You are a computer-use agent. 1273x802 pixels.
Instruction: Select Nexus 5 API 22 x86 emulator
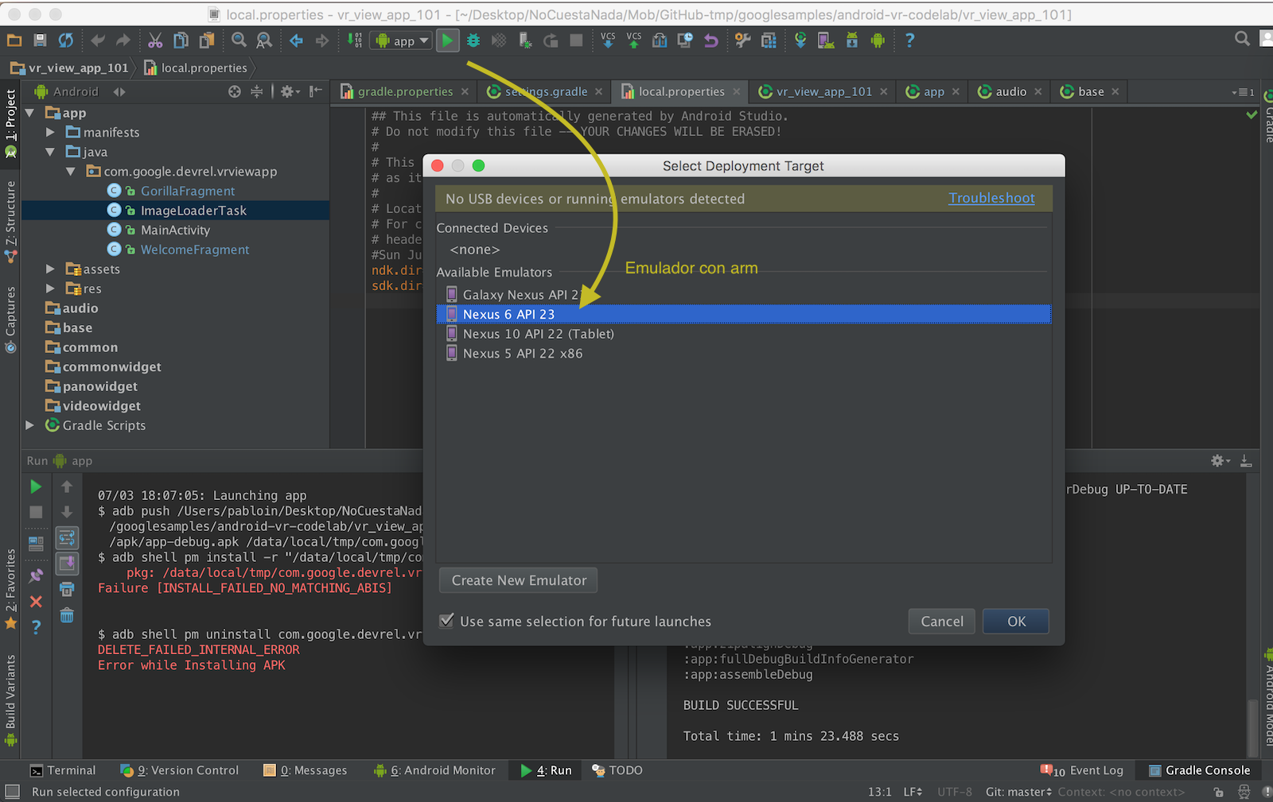[x=744, y=354]
